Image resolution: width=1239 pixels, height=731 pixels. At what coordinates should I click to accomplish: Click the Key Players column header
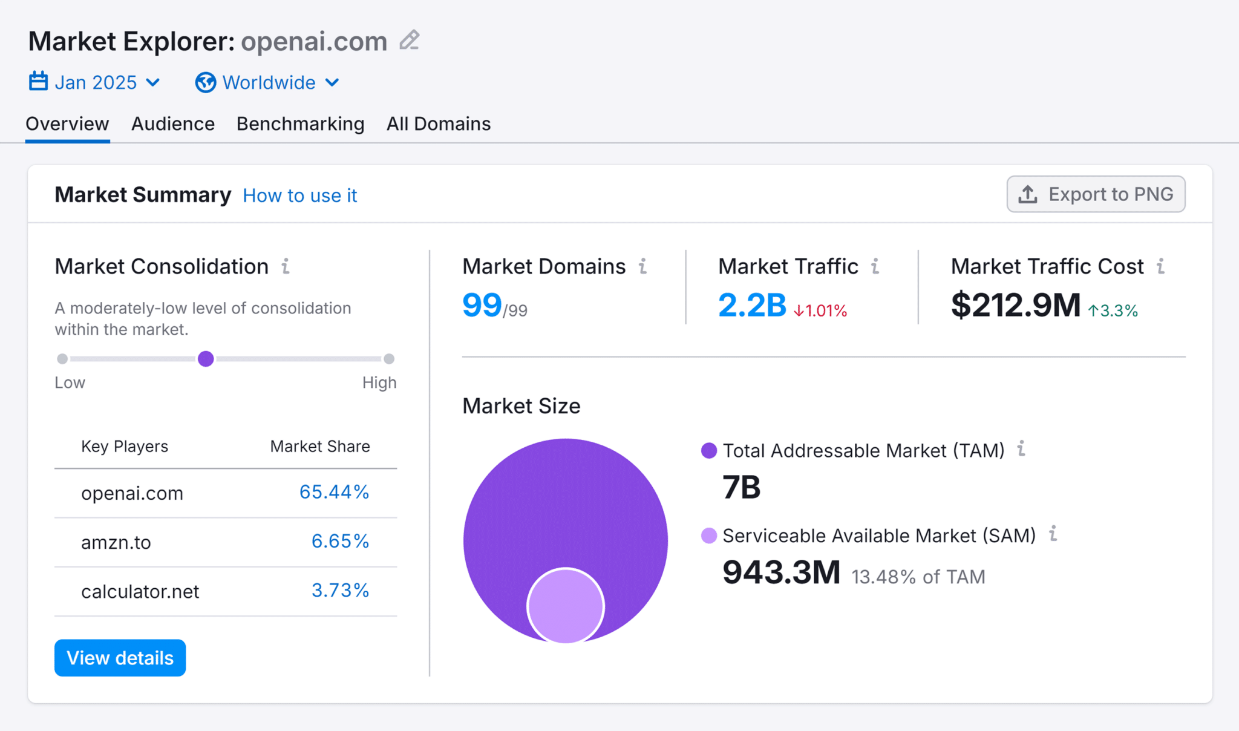(125, 447)
